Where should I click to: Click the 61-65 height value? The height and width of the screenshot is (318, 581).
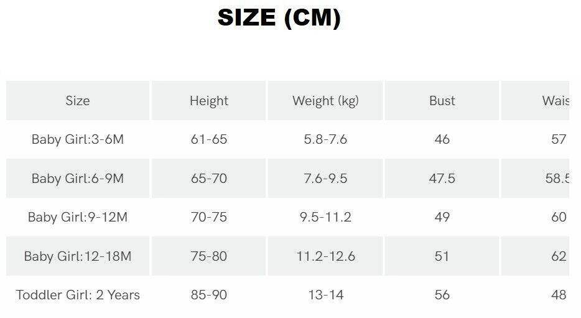click(x=209, y=139)
